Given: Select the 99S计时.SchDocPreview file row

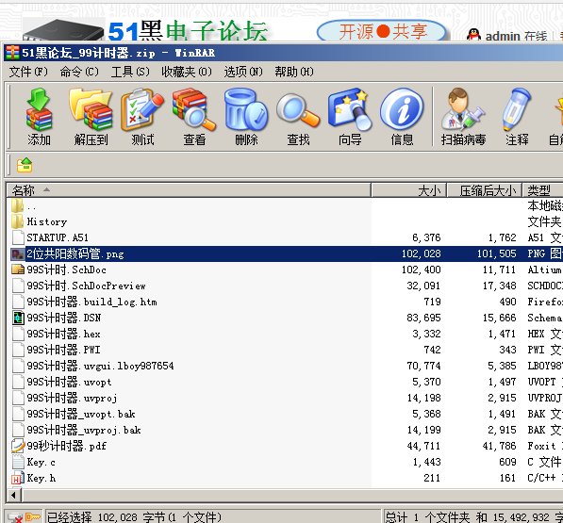Looking at the screenshot, I should click(x=86, y=286).
